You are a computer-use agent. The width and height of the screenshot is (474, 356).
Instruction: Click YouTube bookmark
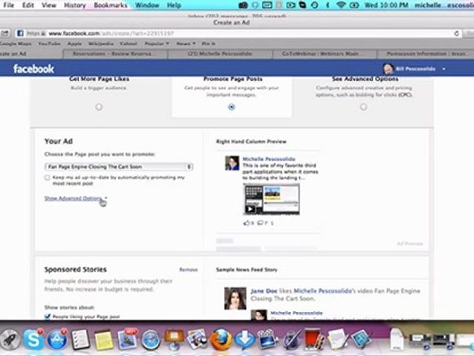click(x=49, y=44)
